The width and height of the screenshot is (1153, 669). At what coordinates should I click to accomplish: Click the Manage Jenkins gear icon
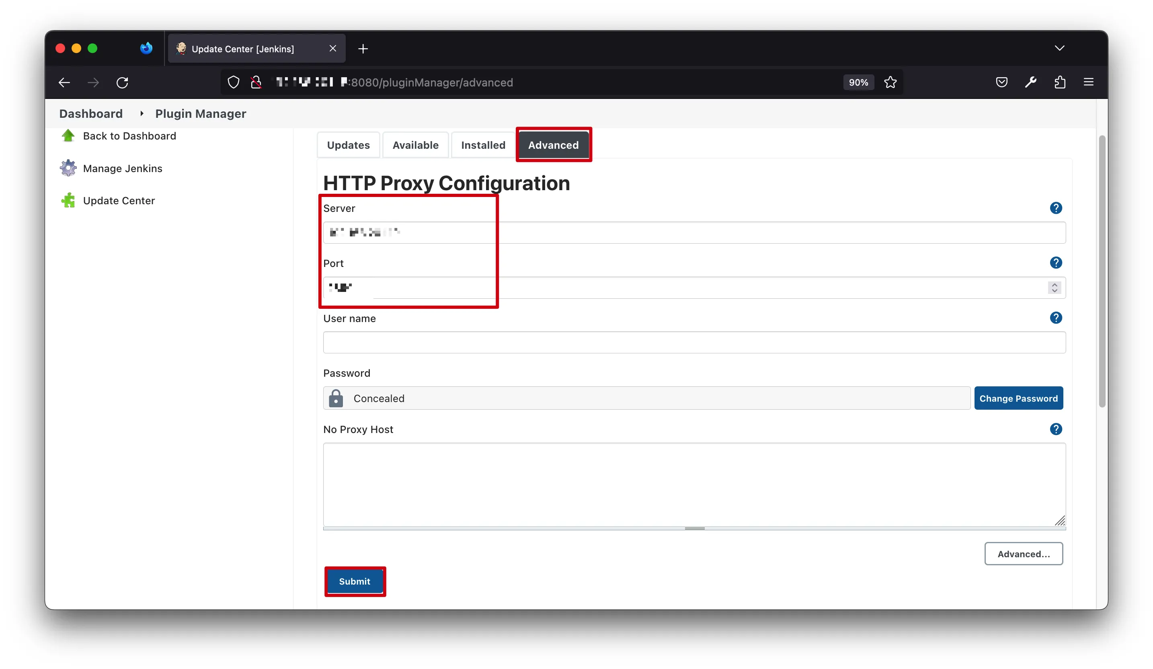[68, 168]
